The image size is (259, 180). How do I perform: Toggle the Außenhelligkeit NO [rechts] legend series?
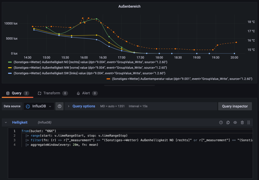pos(91,62)
